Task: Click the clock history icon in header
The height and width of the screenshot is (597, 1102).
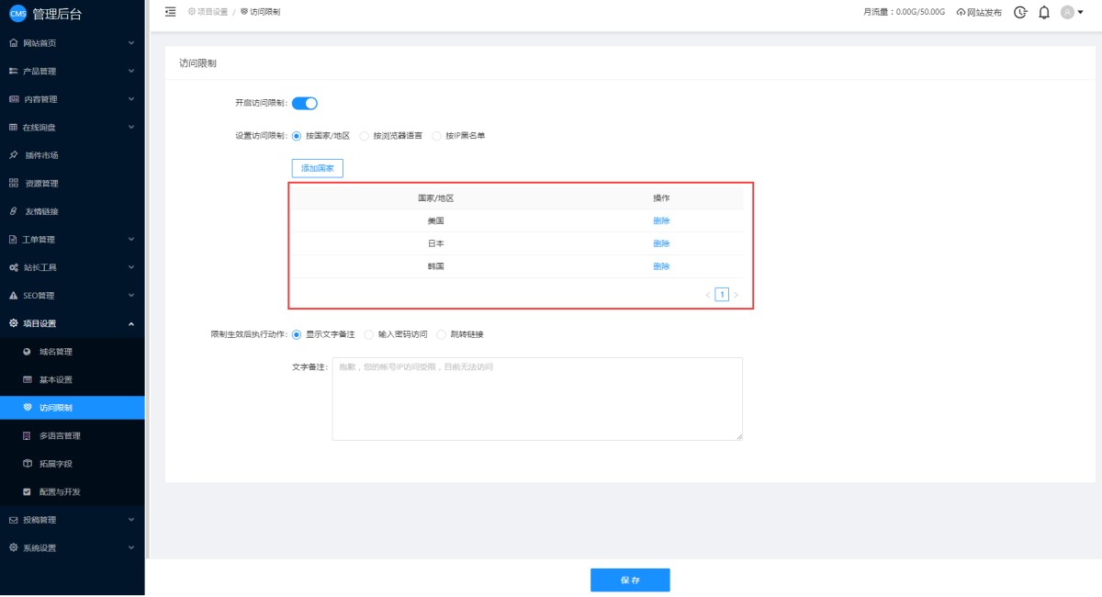Action: [1020, 13]
